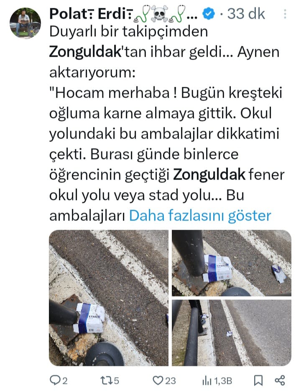This screenshot has width=301, height=391.
Task: Click the reply count number 2
Action: 65,381
